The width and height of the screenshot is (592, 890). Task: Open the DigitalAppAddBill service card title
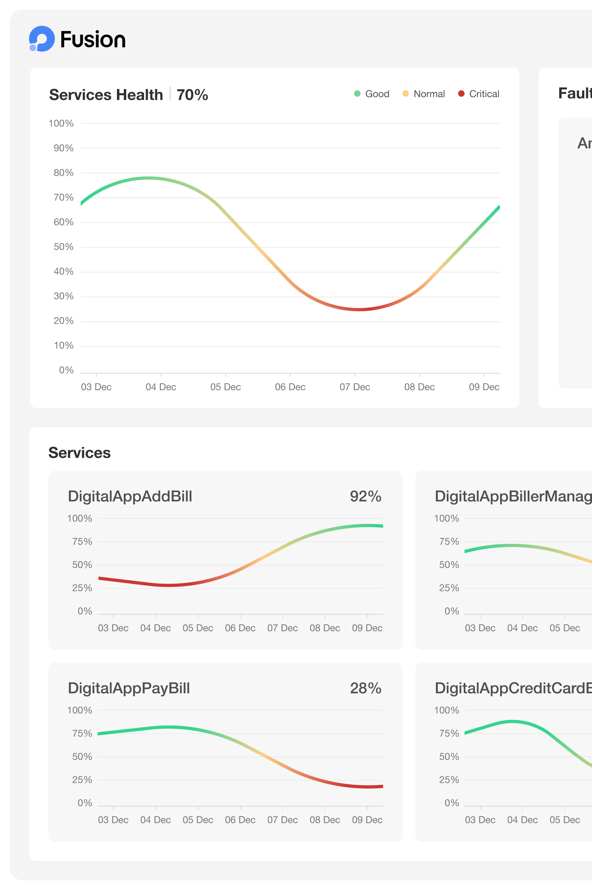click(x=130, y=496)
